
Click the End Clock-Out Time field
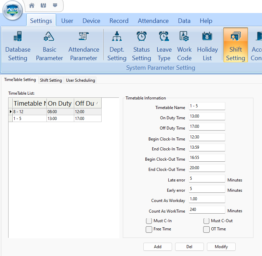point(207,168)
